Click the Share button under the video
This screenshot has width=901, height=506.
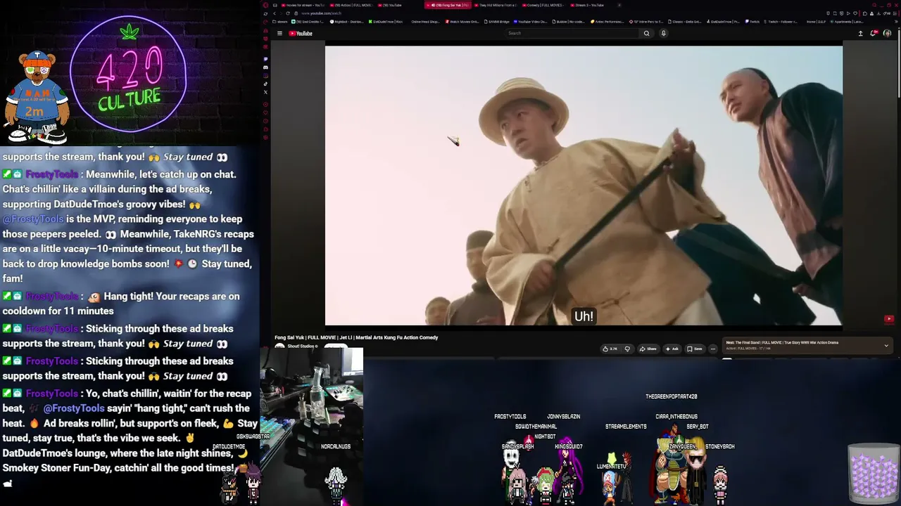(648, 349)
